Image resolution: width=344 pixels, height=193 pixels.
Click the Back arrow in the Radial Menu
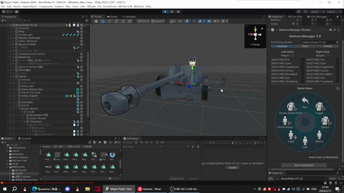point(305,102)
